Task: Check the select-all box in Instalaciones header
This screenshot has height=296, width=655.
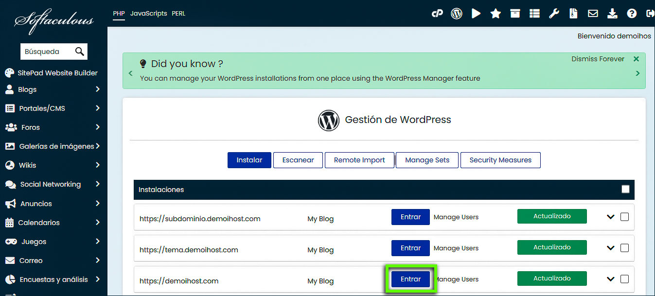Action: (625, 189)
